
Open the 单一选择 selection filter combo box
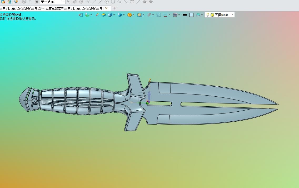point(53,2)
